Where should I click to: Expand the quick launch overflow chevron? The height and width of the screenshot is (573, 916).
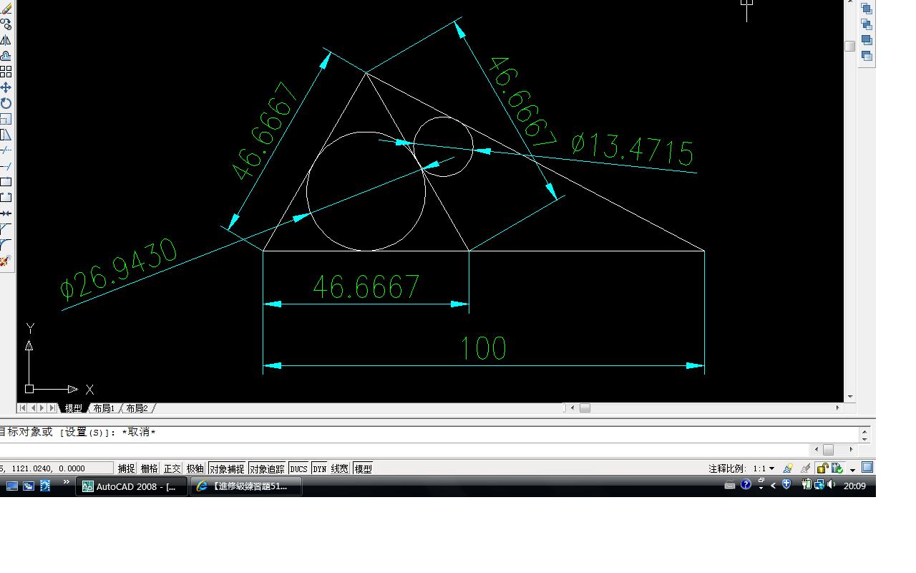tap(67, 483)
